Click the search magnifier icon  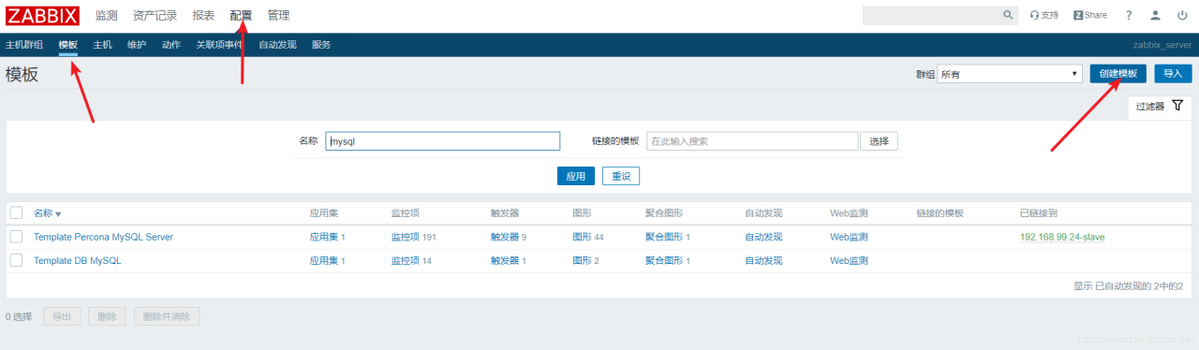[x=1008, y=16]
